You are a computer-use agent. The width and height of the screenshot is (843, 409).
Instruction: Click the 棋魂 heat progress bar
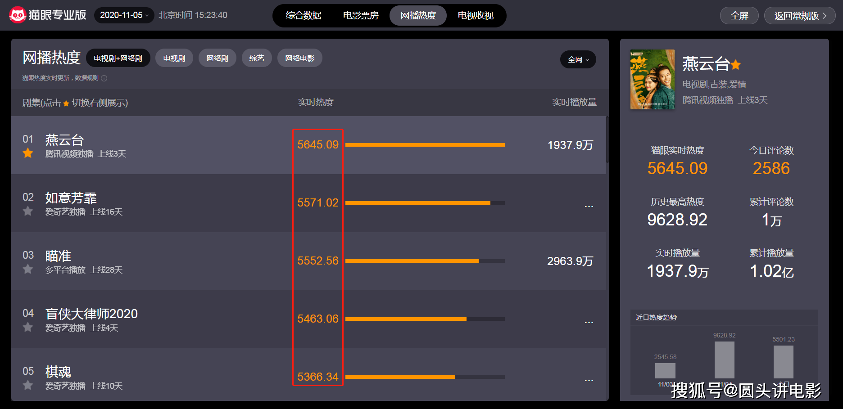(425, 377)
